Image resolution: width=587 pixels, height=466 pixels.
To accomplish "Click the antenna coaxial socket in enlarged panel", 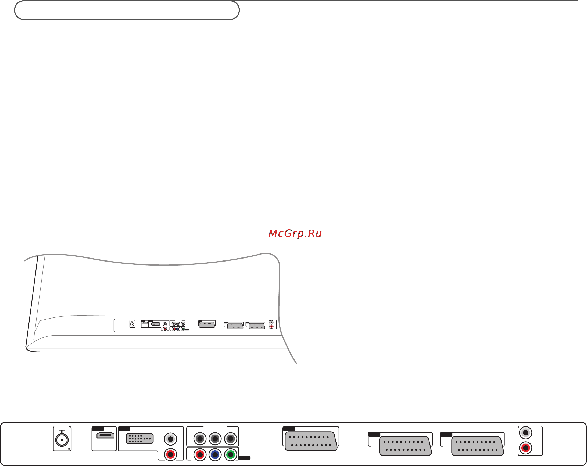I will [x=62, y=440].
